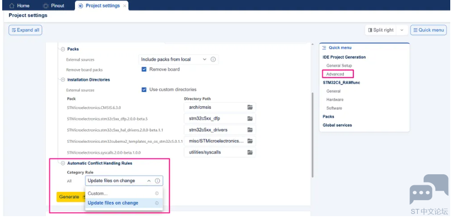The width and height of the screenshot is (453, 220).
Task: Open the Pinout tab
Action: tap(53, 6)
